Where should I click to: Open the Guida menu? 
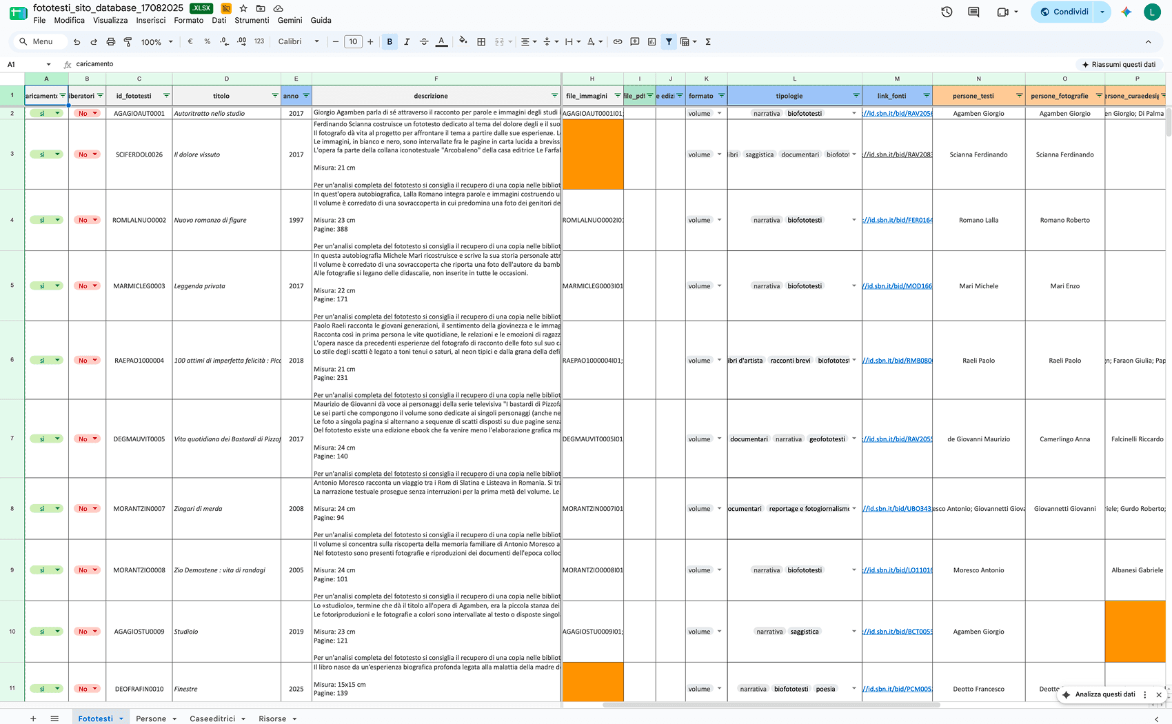click(321, 21)
